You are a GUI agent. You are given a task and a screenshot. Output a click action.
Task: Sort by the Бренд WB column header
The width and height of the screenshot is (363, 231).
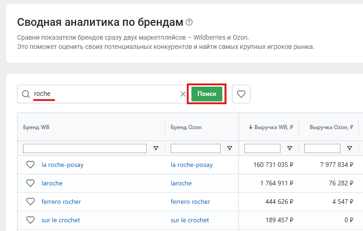[x=36, y=127]
